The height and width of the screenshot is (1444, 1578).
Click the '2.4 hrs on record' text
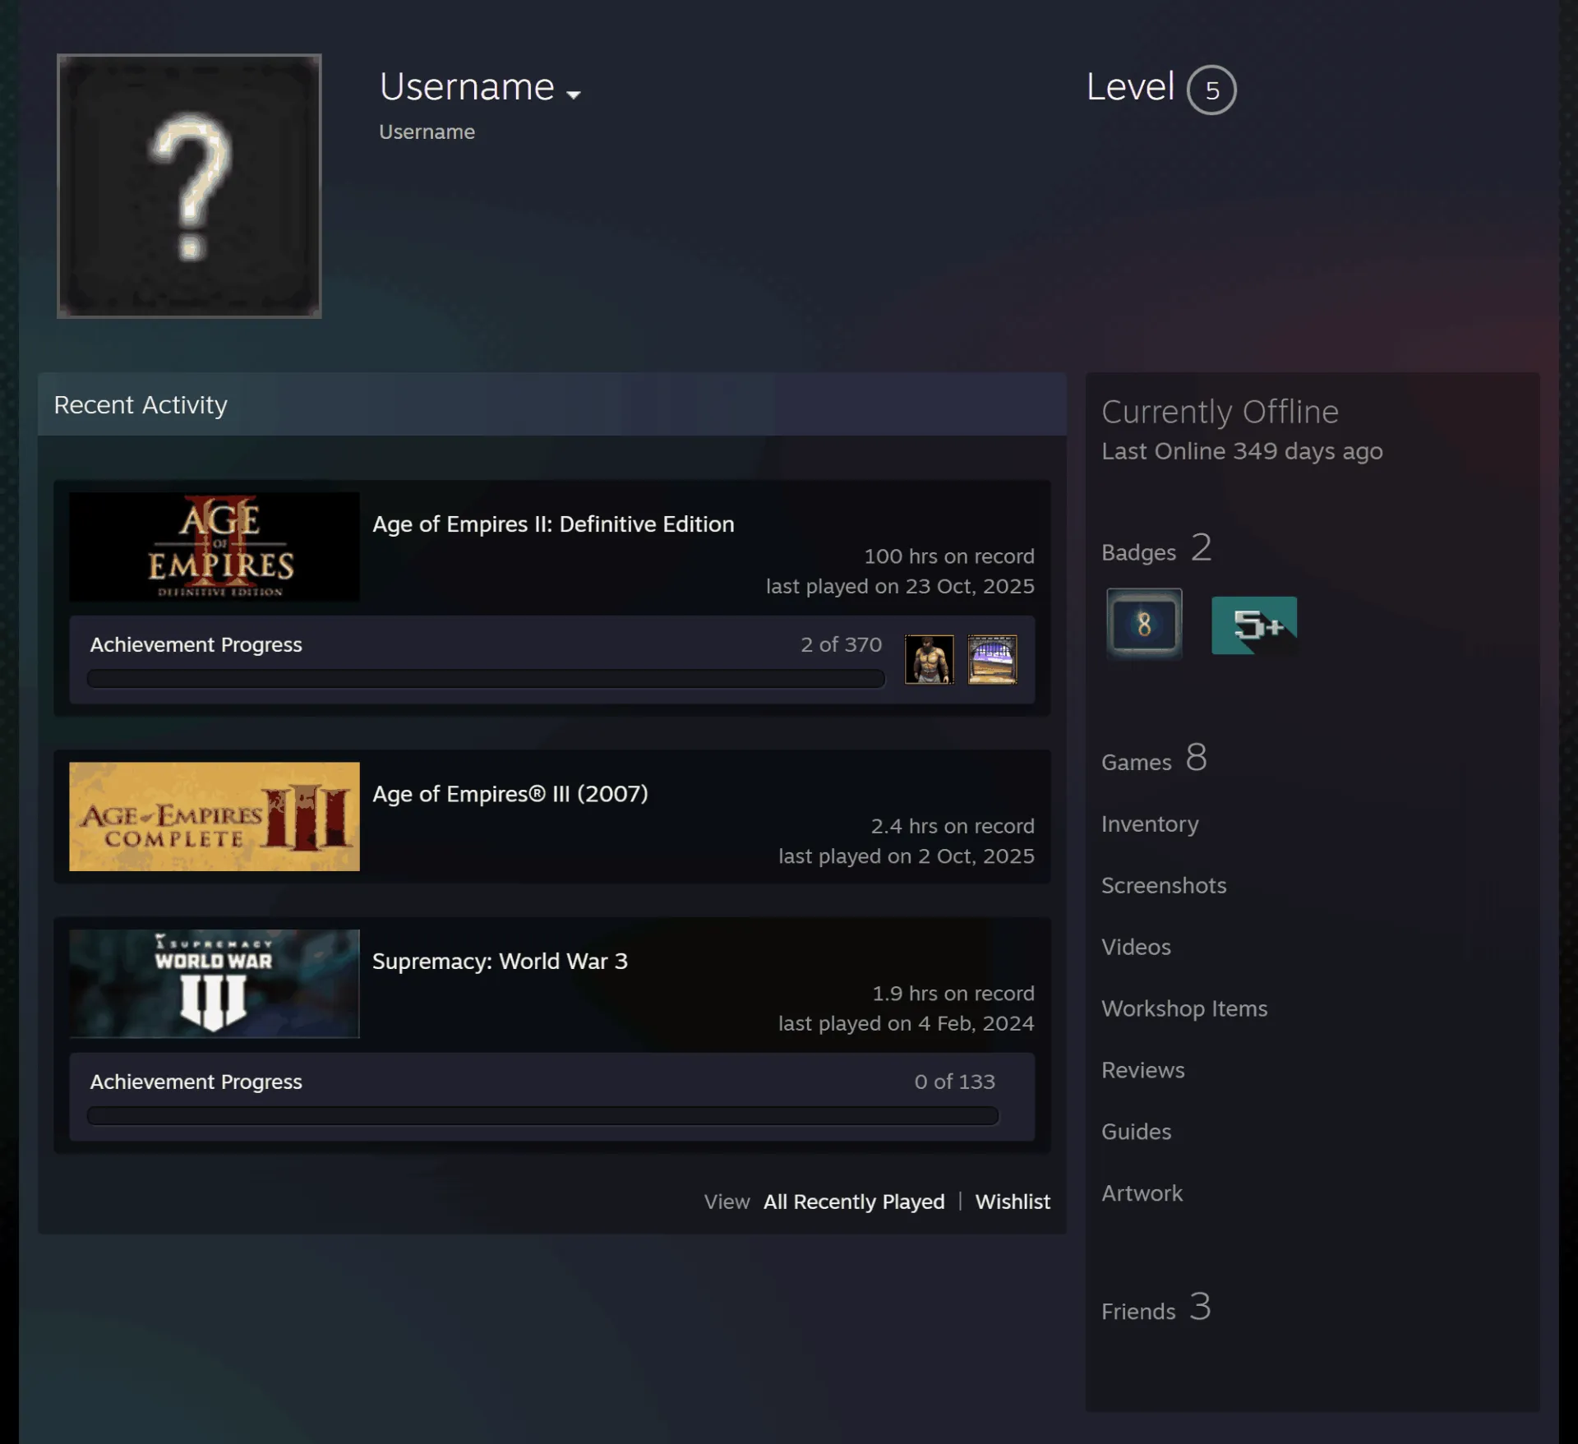pos(953,826)
